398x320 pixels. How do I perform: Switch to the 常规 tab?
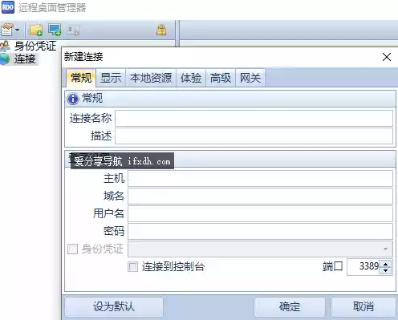pos(81,78)
